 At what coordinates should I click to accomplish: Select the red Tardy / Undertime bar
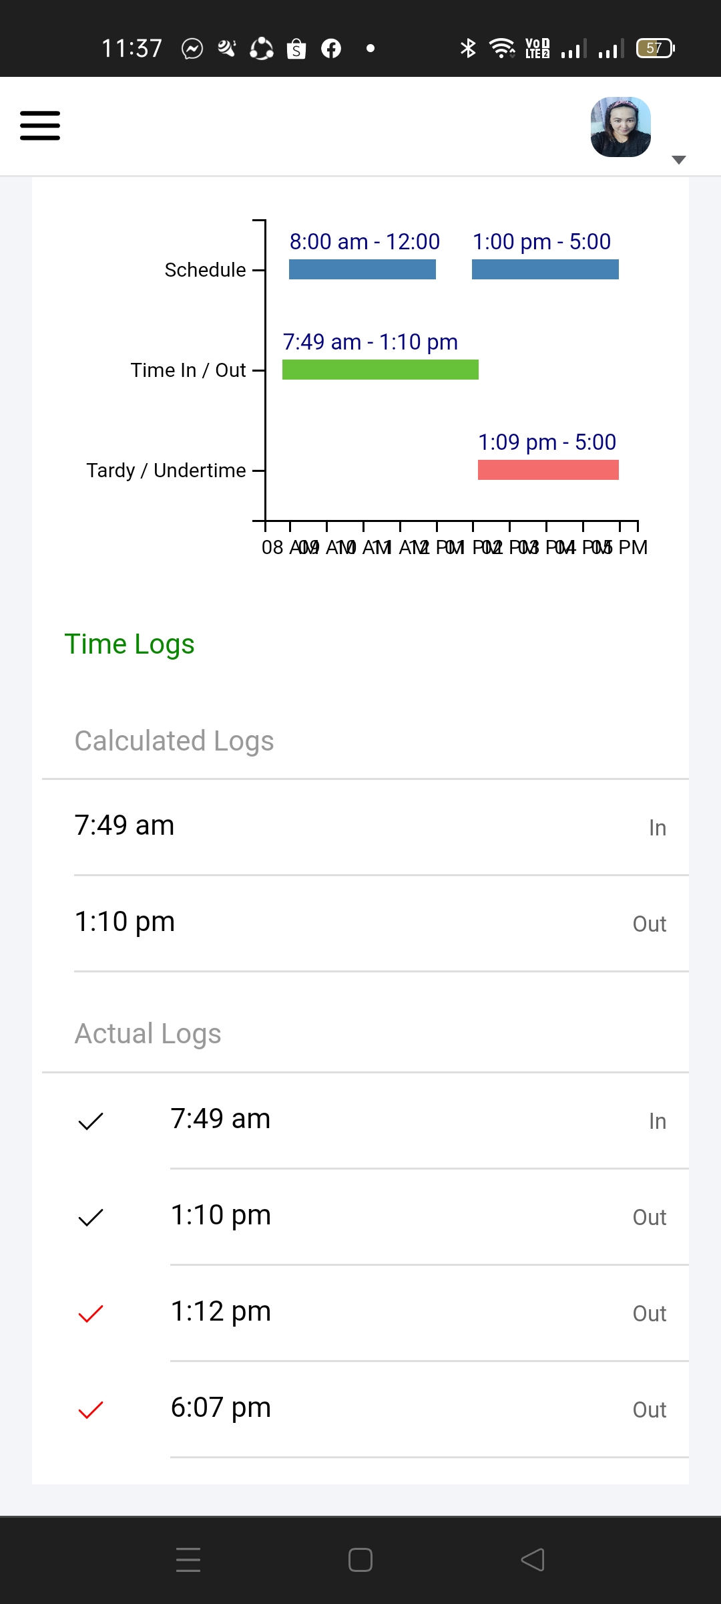click(548, 470)
